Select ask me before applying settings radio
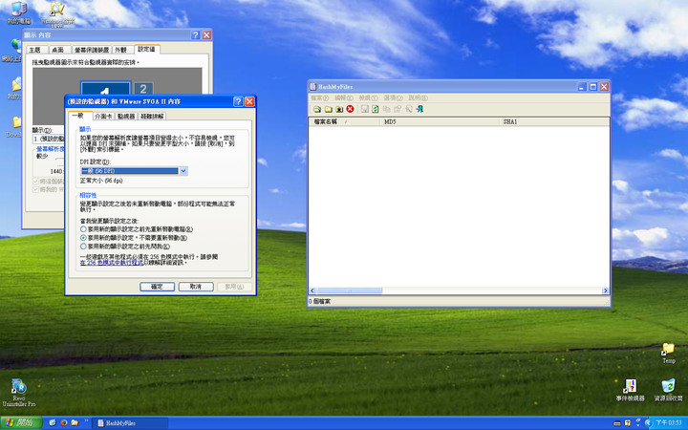The width and height of the screenshot is (688, 430). coord(83,247)
